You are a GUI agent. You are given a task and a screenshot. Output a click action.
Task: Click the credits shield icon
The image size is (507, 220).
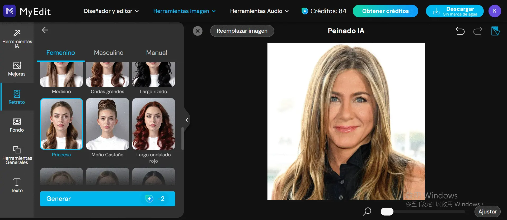(x=305, y=11)
